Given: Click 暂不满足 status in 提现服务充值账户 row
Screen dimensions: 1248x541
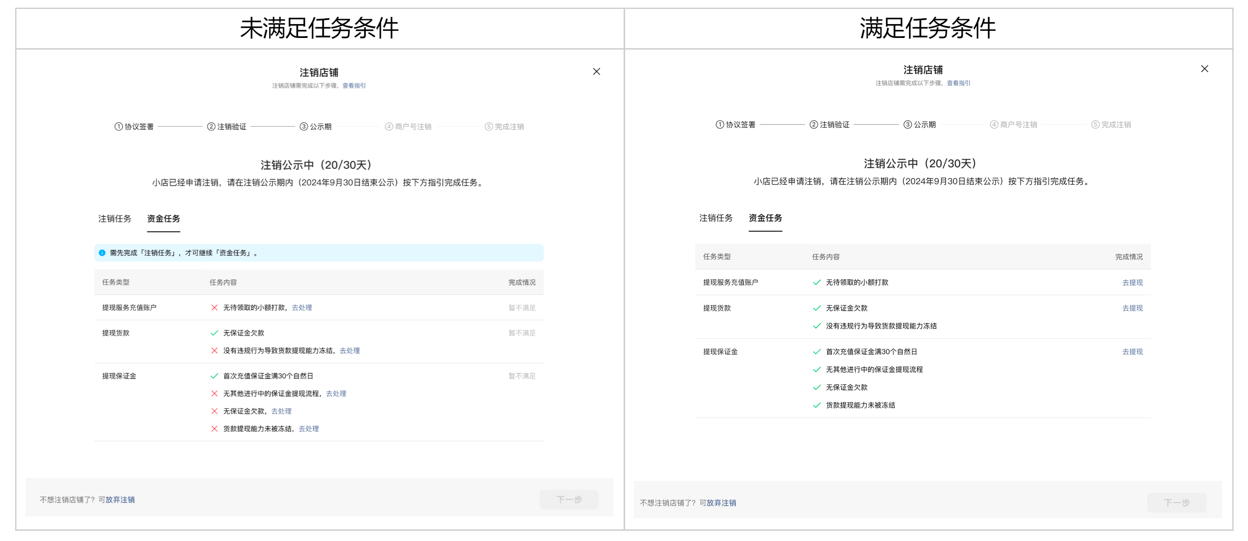Looking at the screenshot, I should point(522,308).
